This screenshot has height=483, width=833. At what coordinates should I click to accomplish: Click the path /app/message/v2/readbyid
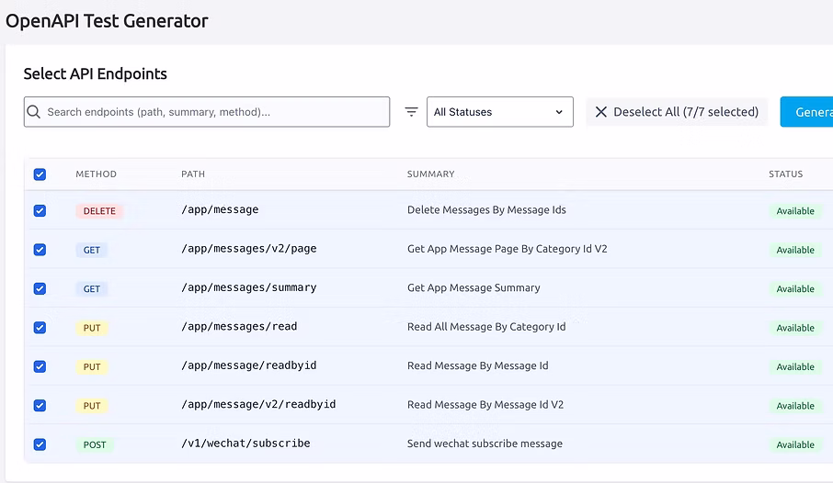click(258, 404)
